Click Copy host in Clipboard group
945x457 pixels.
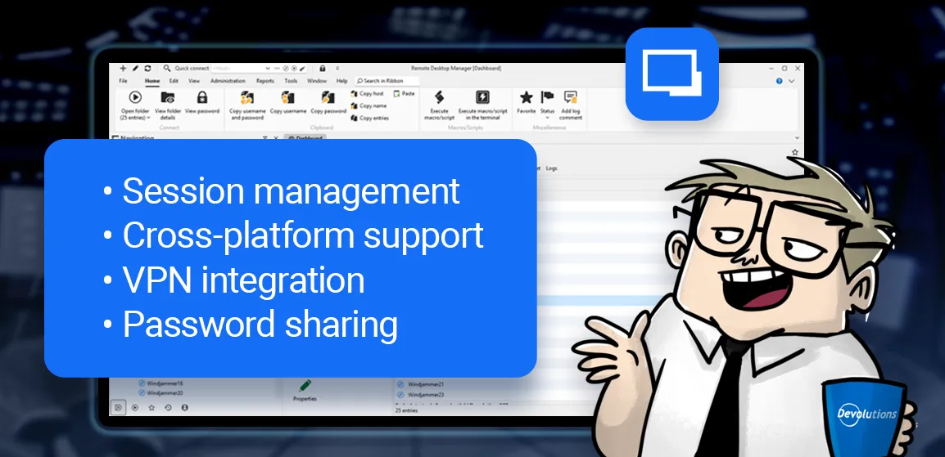[367, 94]
